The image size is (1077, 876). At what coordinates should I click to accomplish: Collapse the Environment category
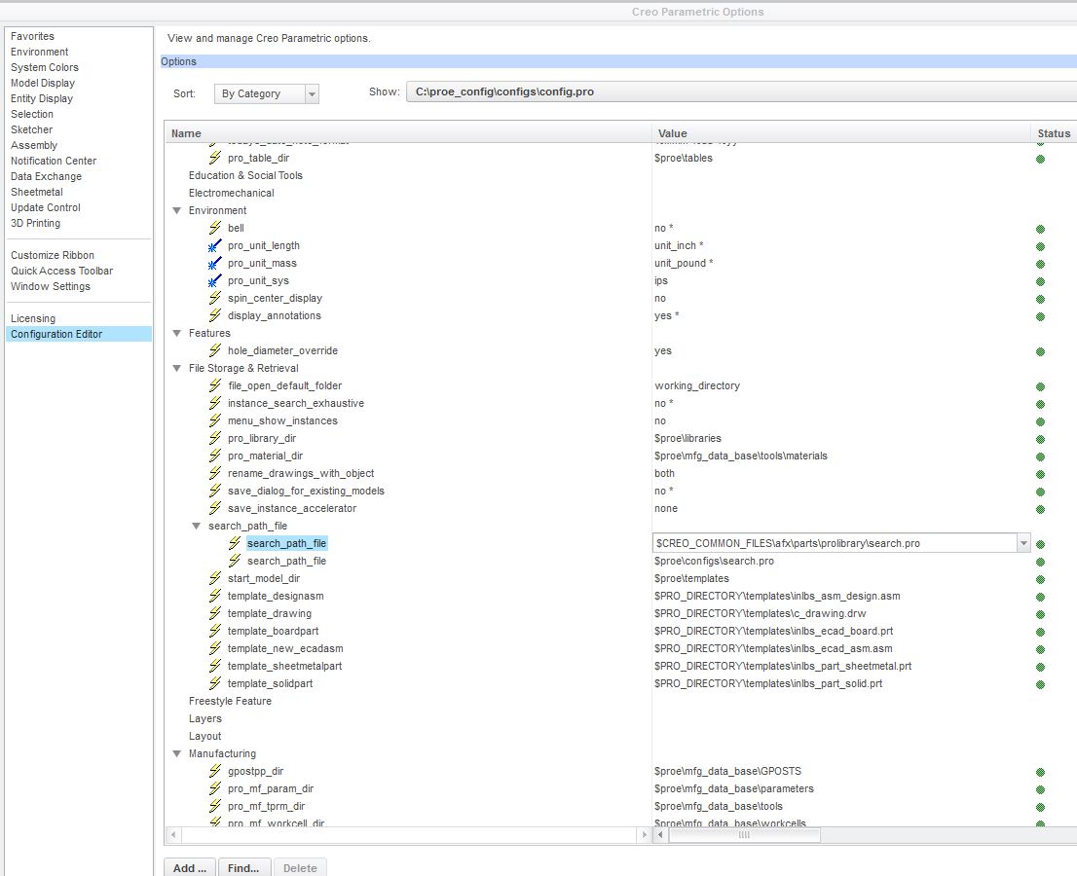[176, 211]
